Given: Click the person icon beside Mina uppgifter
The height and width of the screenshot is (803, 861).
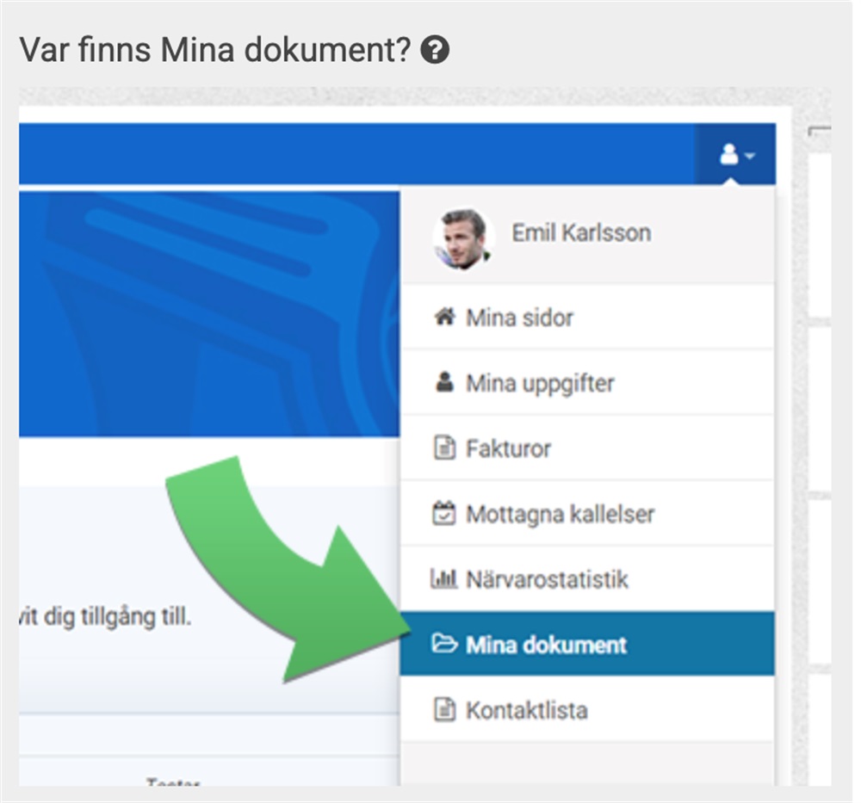Looking at the screenshot, I should tap(443, 382).
